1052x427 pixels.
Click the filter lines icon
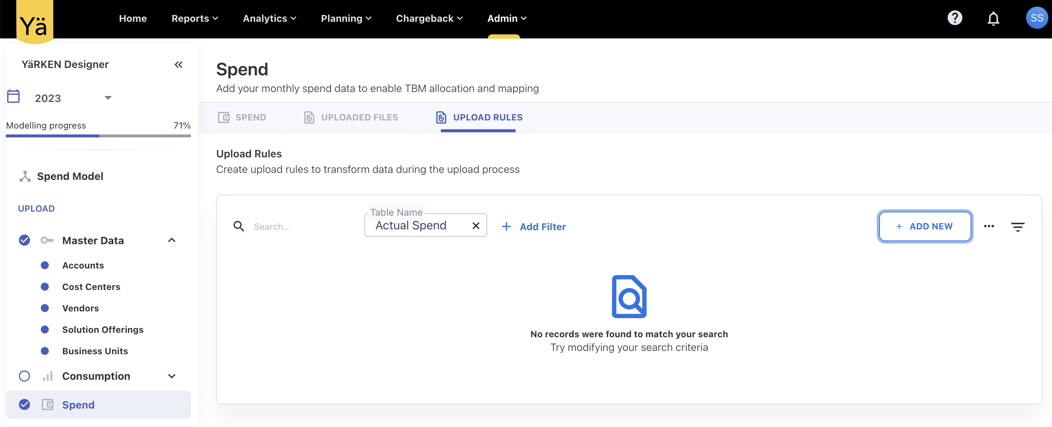point(1017,226)
